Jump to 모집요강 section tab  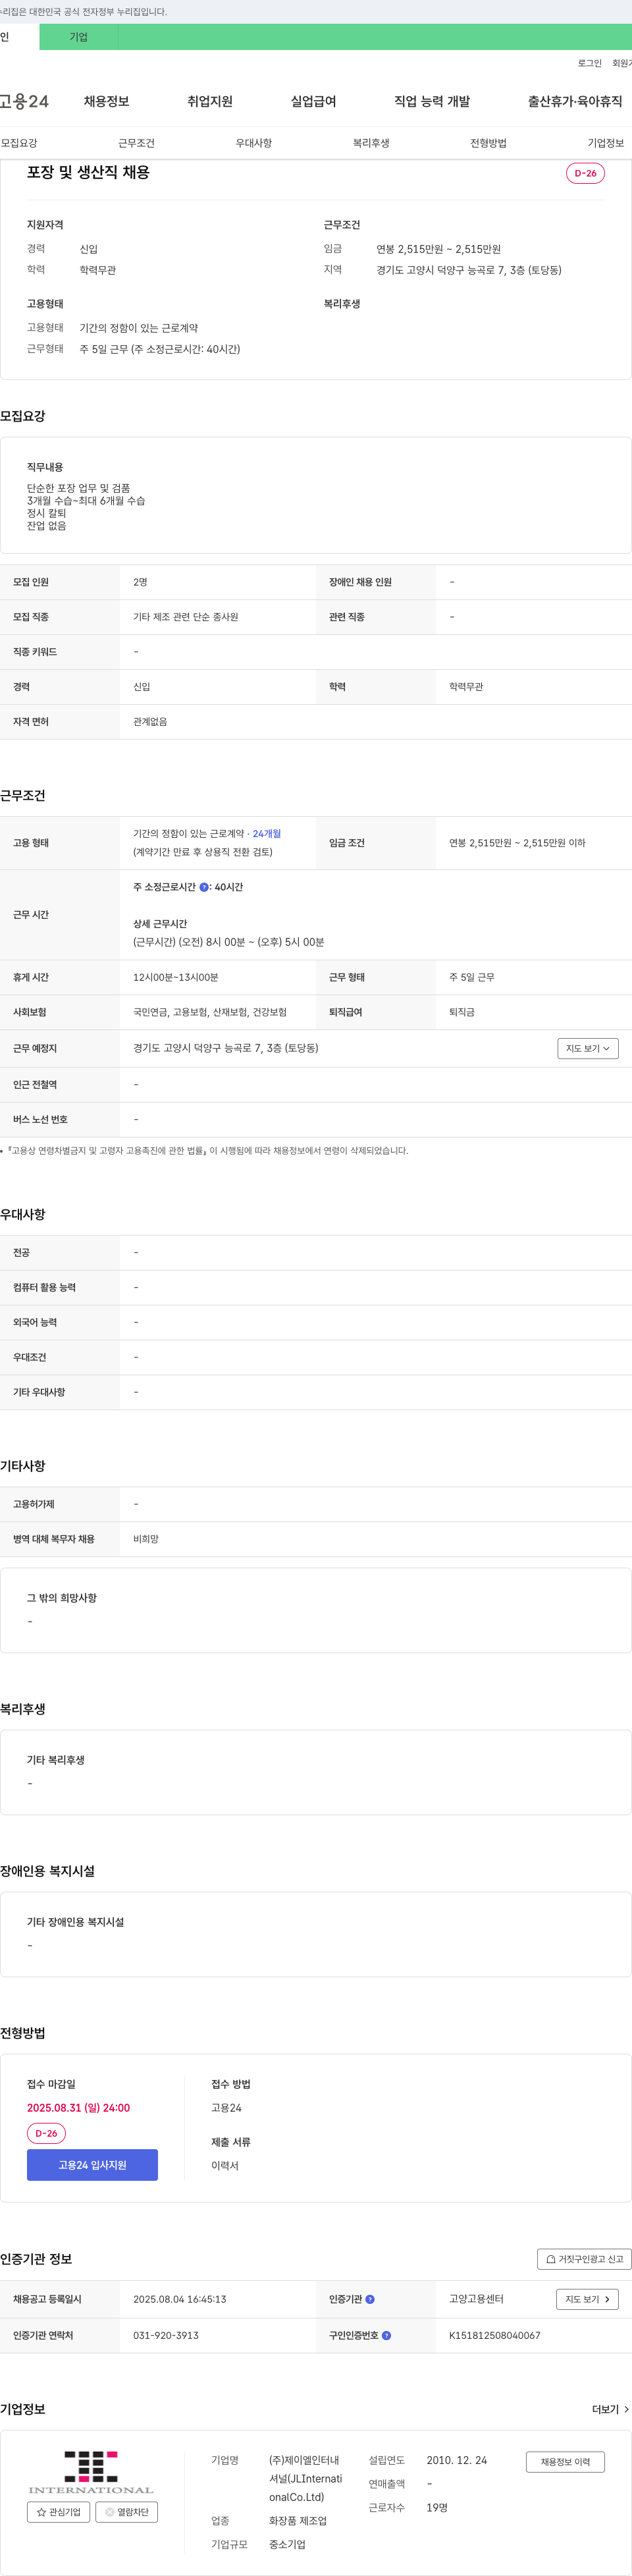pos(19,143)
